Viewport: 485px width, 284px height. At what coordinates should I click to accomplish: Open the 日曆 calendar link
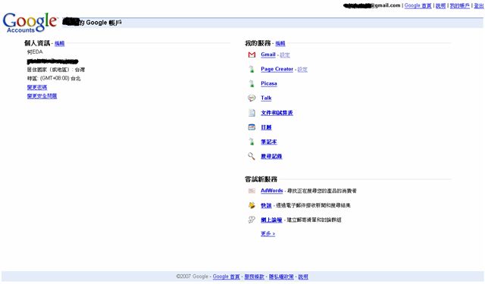[x=266, y=127]
